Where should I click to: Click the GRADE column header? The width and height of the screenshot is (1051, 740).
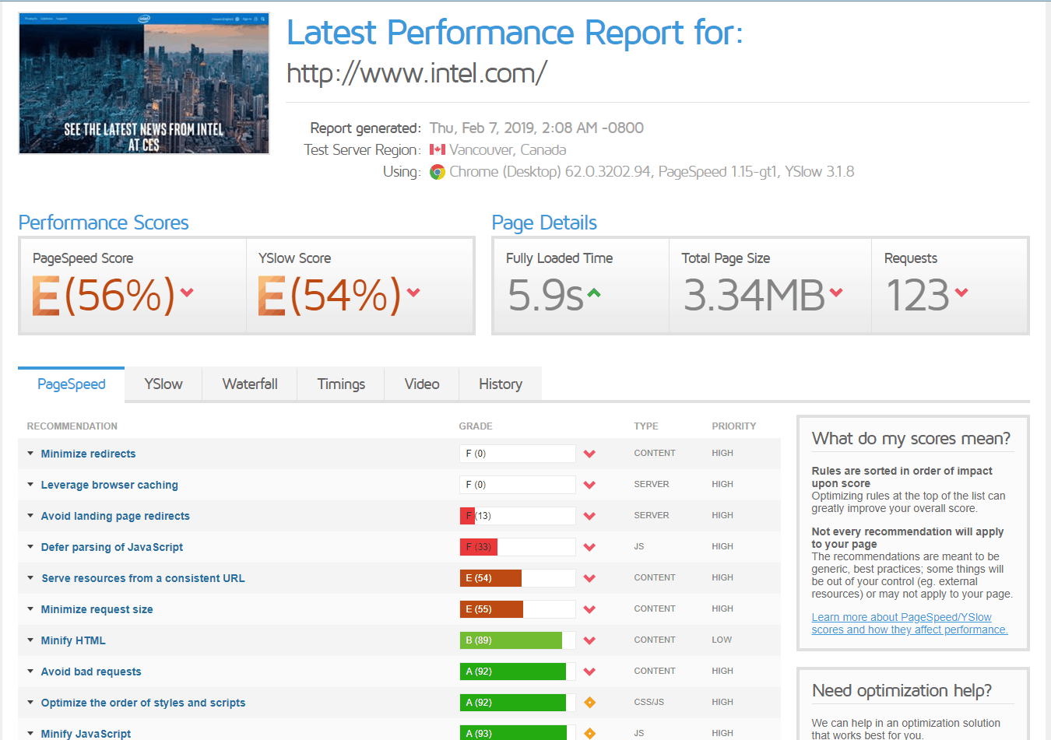click(x=476, y=426)
